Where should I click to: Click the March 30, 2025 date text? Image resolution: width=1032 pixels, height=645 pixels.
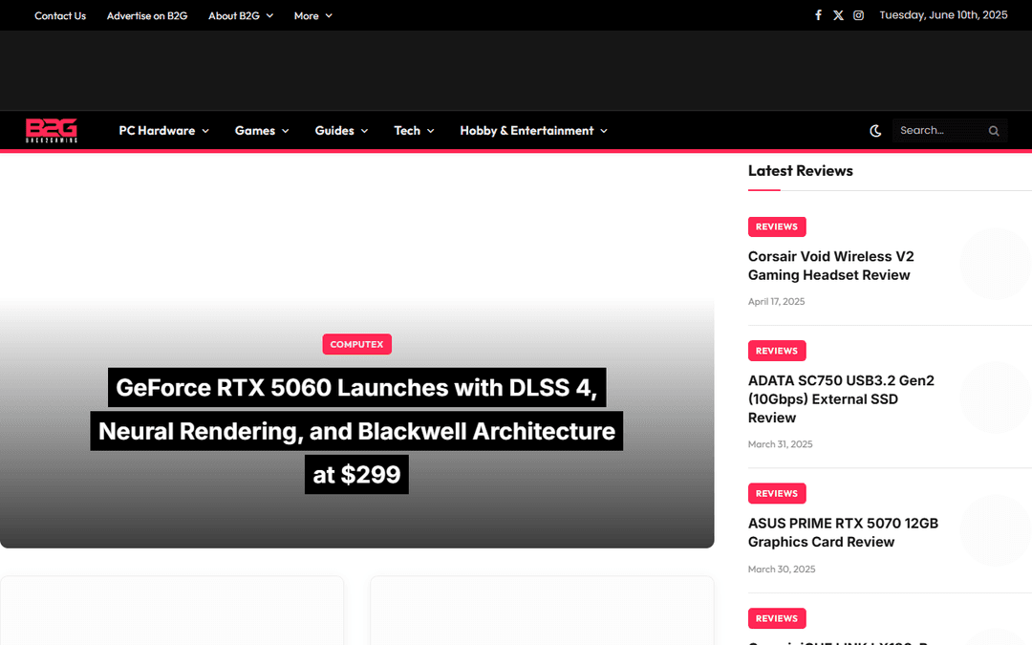(782, 570)
